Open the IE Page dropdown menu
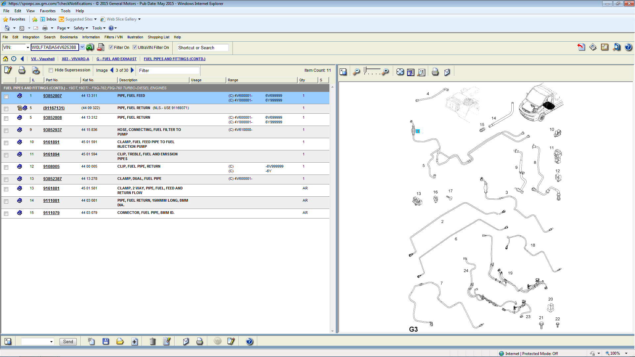Viewport: 635px width, 357px height. click(63, 28)
